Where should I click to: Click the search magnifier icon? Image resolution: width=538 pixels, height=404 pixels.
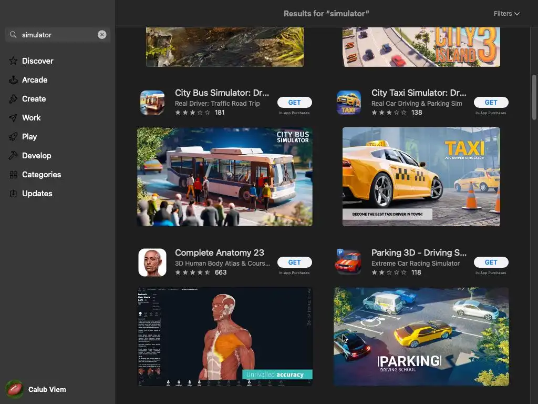13,35
